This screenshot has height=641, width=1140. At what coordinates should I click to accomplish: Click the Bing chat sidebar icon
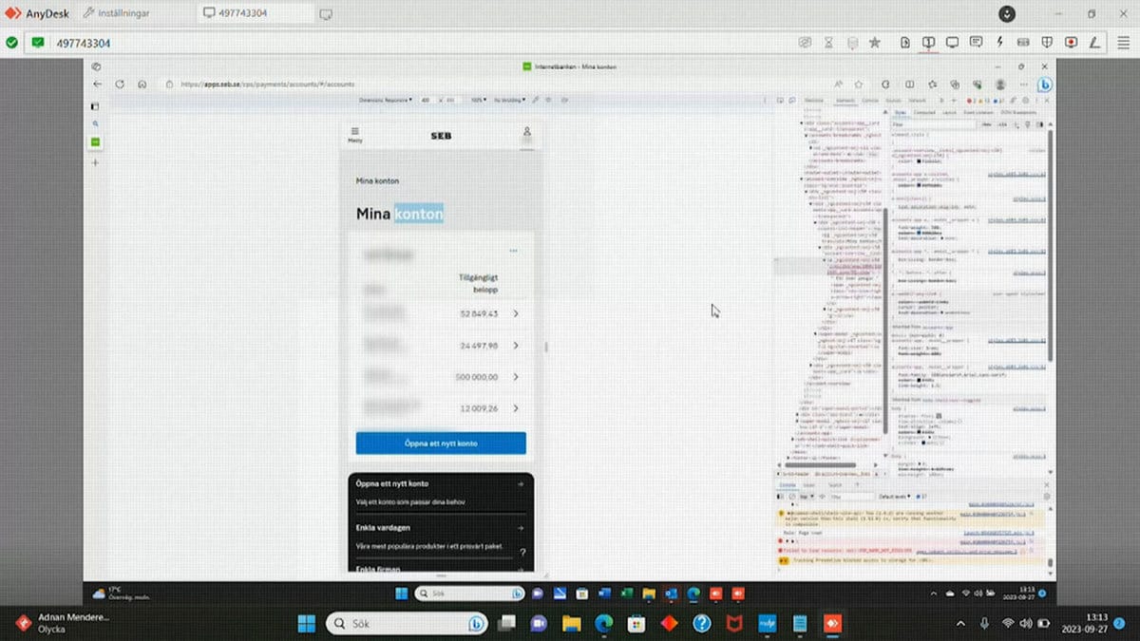point(1045,84)
